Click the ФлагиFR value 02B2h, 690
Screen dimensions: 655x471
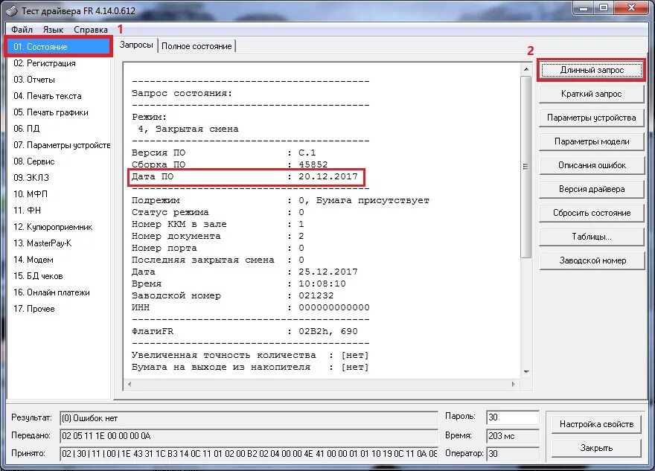coord(328,332)
